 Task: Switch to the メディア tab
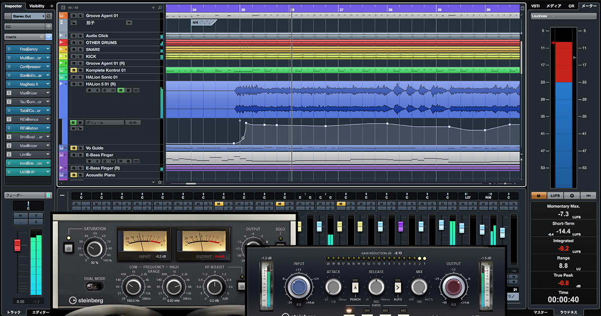(x=553, y=6)
